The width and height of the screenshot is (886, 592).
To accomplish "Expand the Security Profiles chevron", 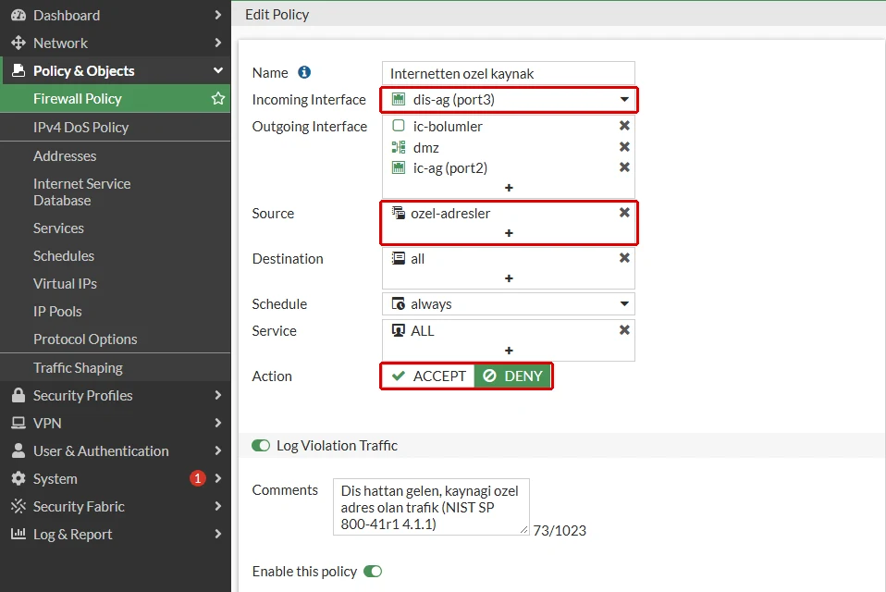I will (218, 395).
